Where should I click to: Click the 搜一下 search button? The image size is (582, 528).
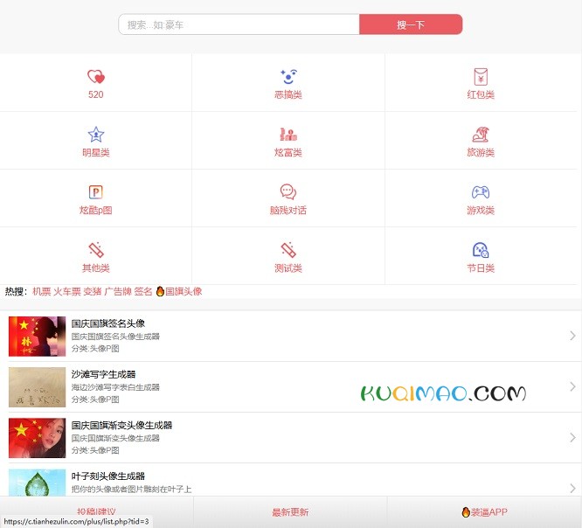click(x=411, y=24)
